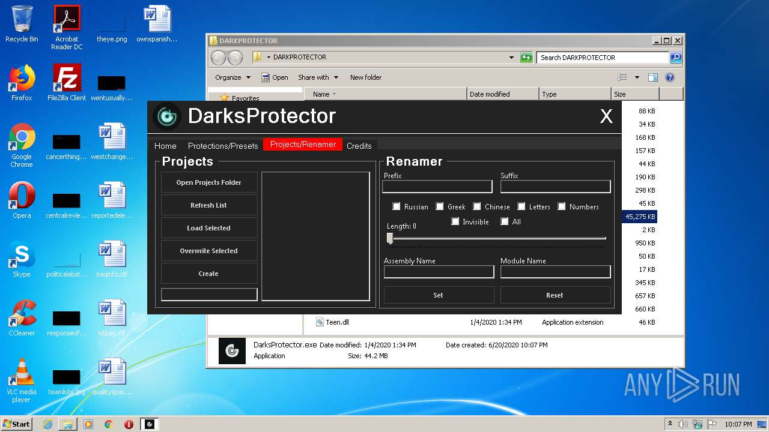Click the Set button in Renamer
The height and width of the screenshot is (432, 769).
(x=439, y=295)
